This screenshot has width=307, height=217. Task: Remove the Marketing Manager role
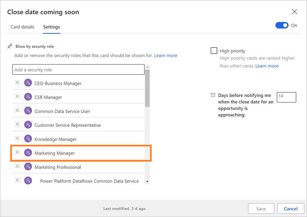18,152
